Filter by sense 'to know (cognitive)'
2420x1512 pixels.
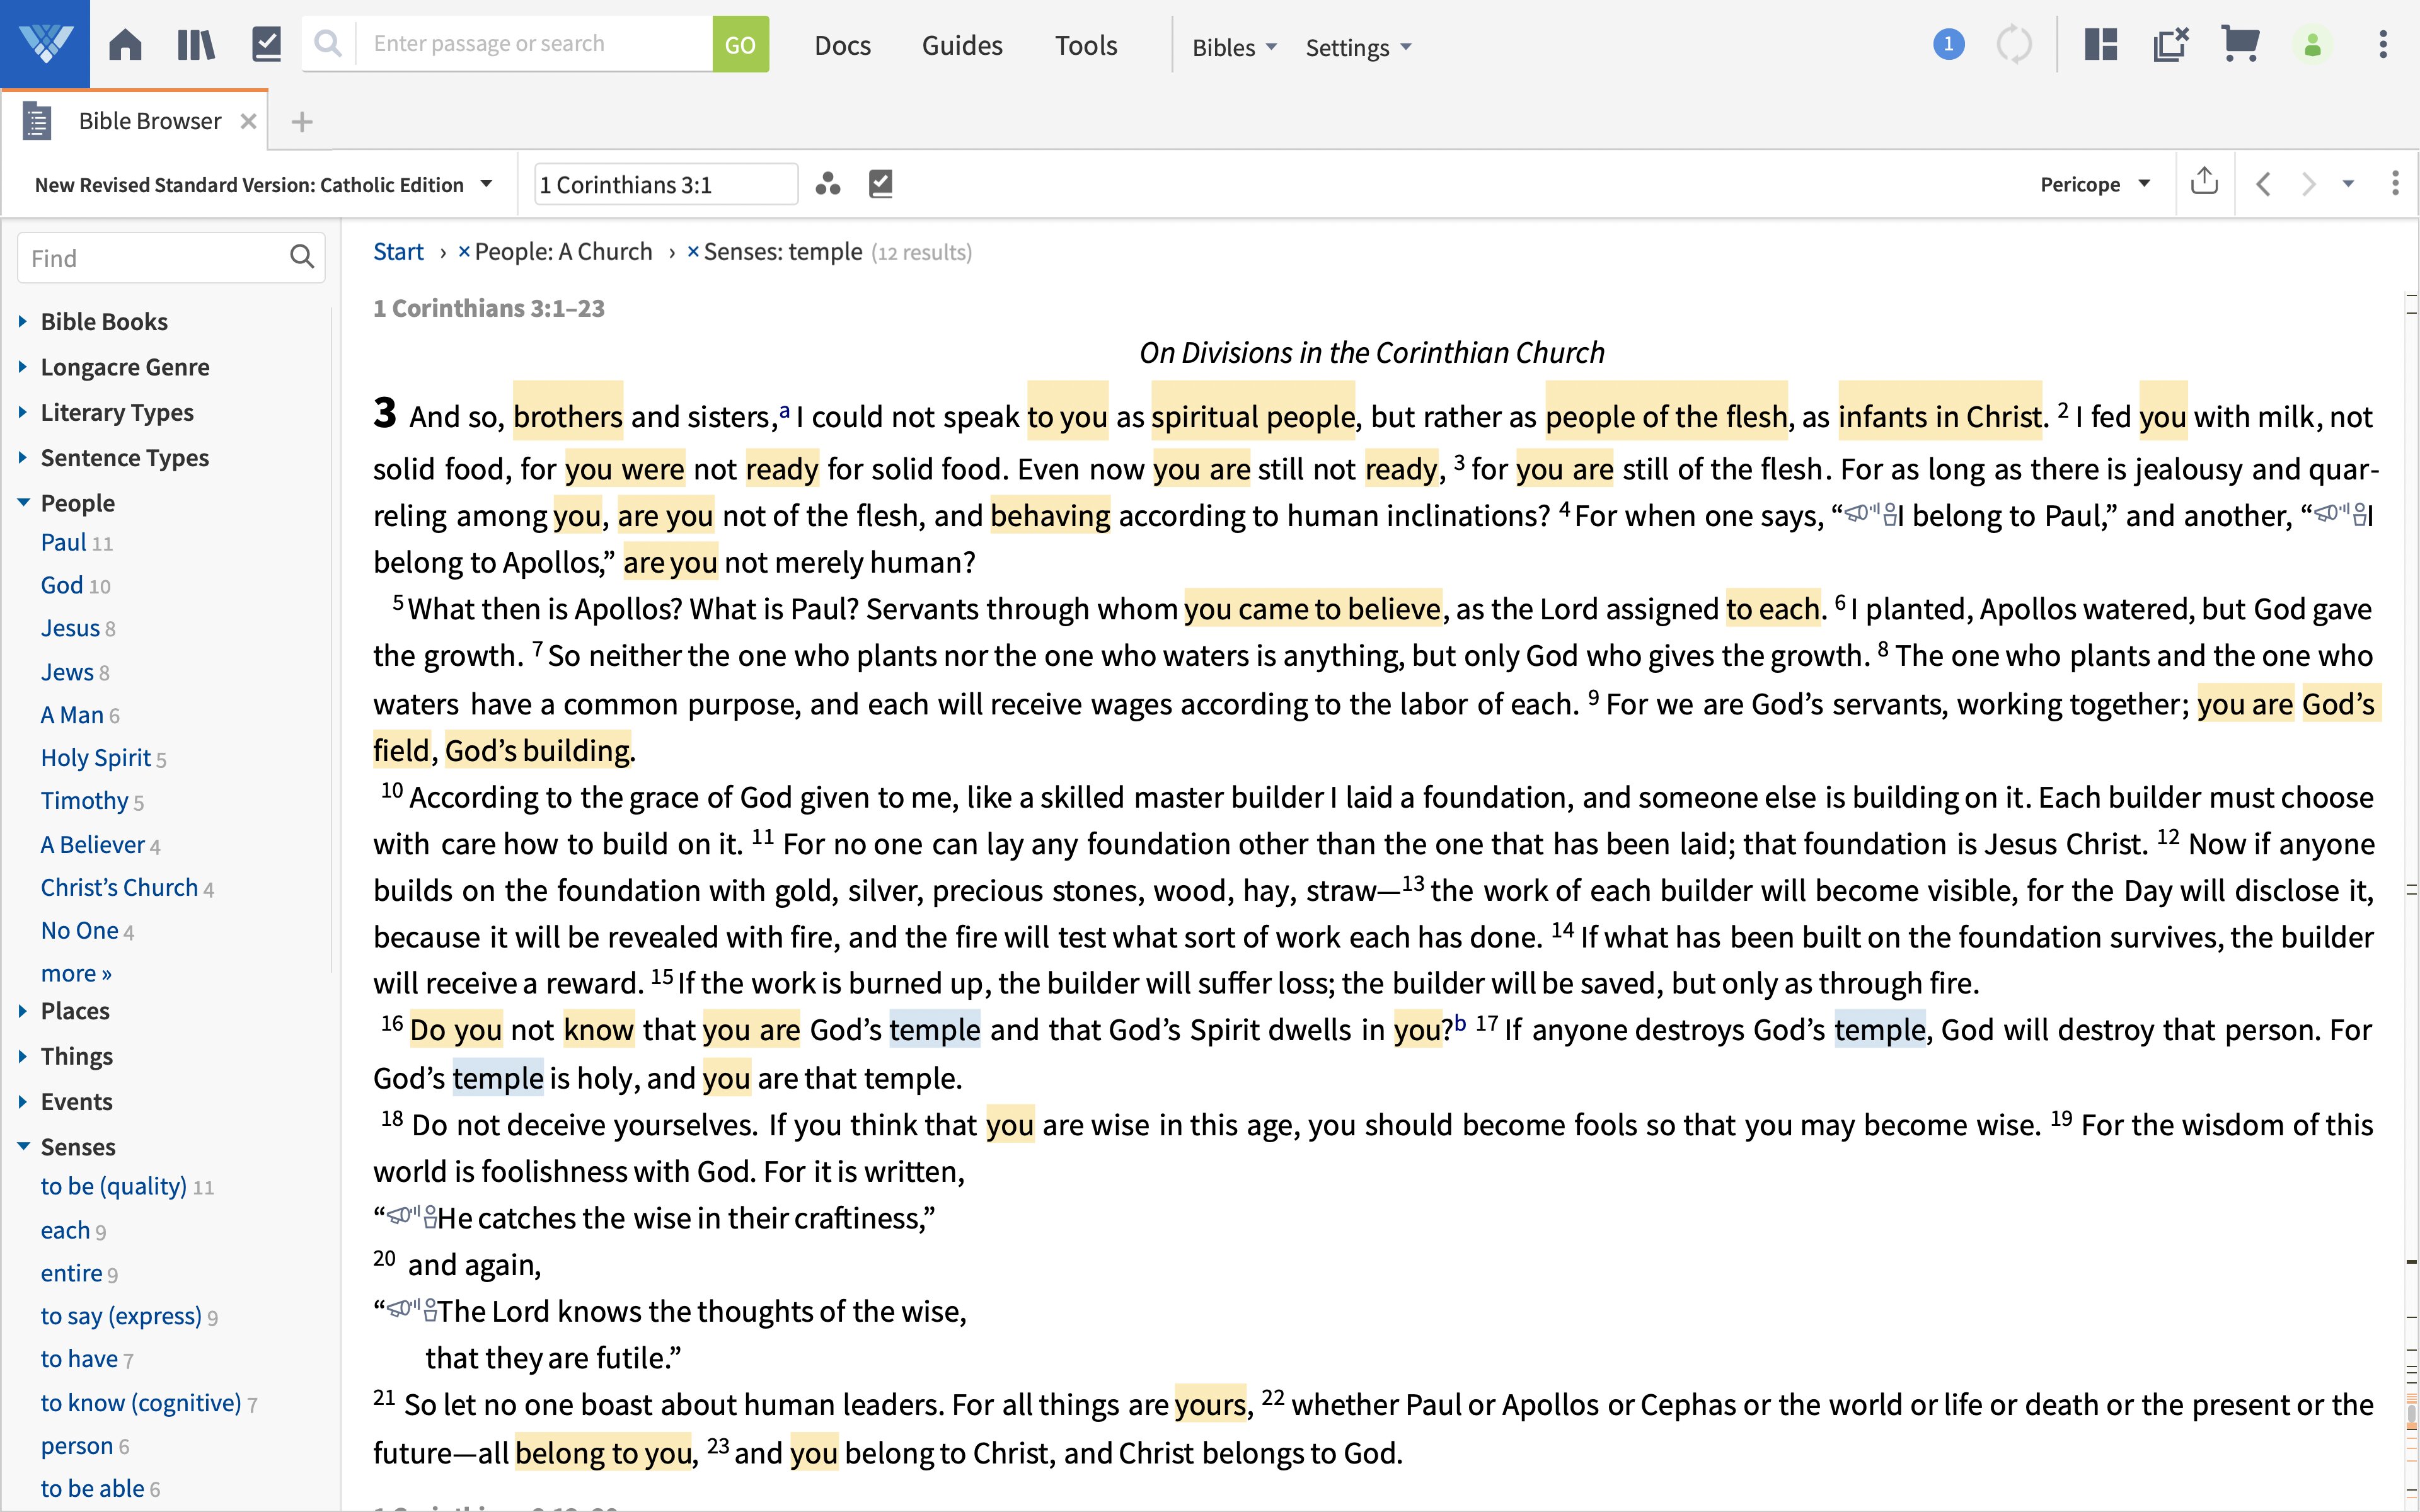(x=141, y=1402)
